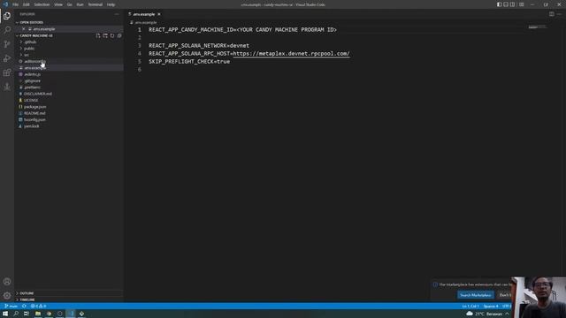Toggle the primary side bar layout icon

pos(499,4)
